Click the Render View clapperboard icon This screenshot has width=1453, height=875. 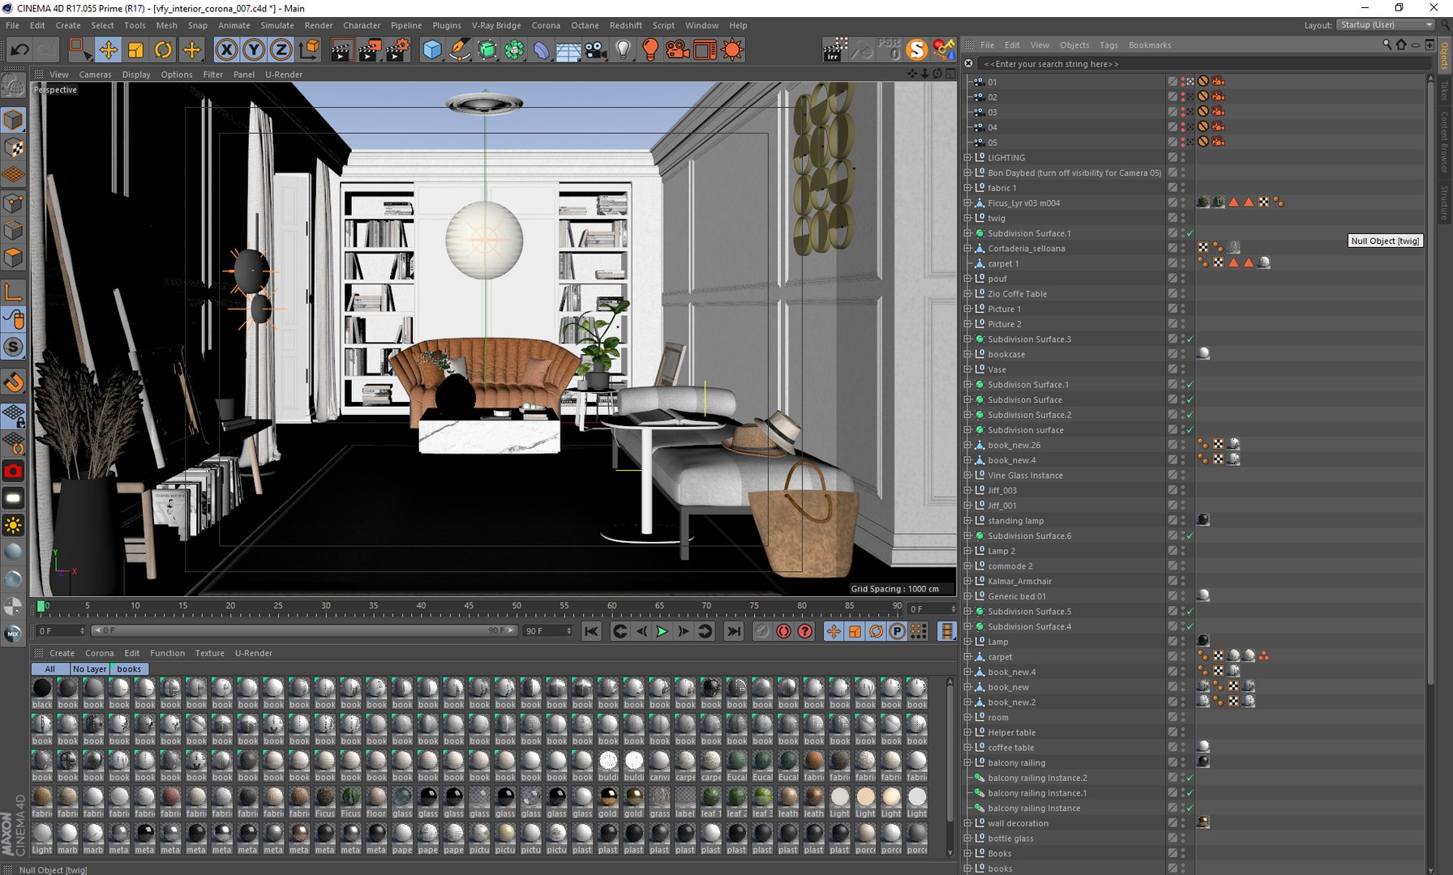coord(341,50)
